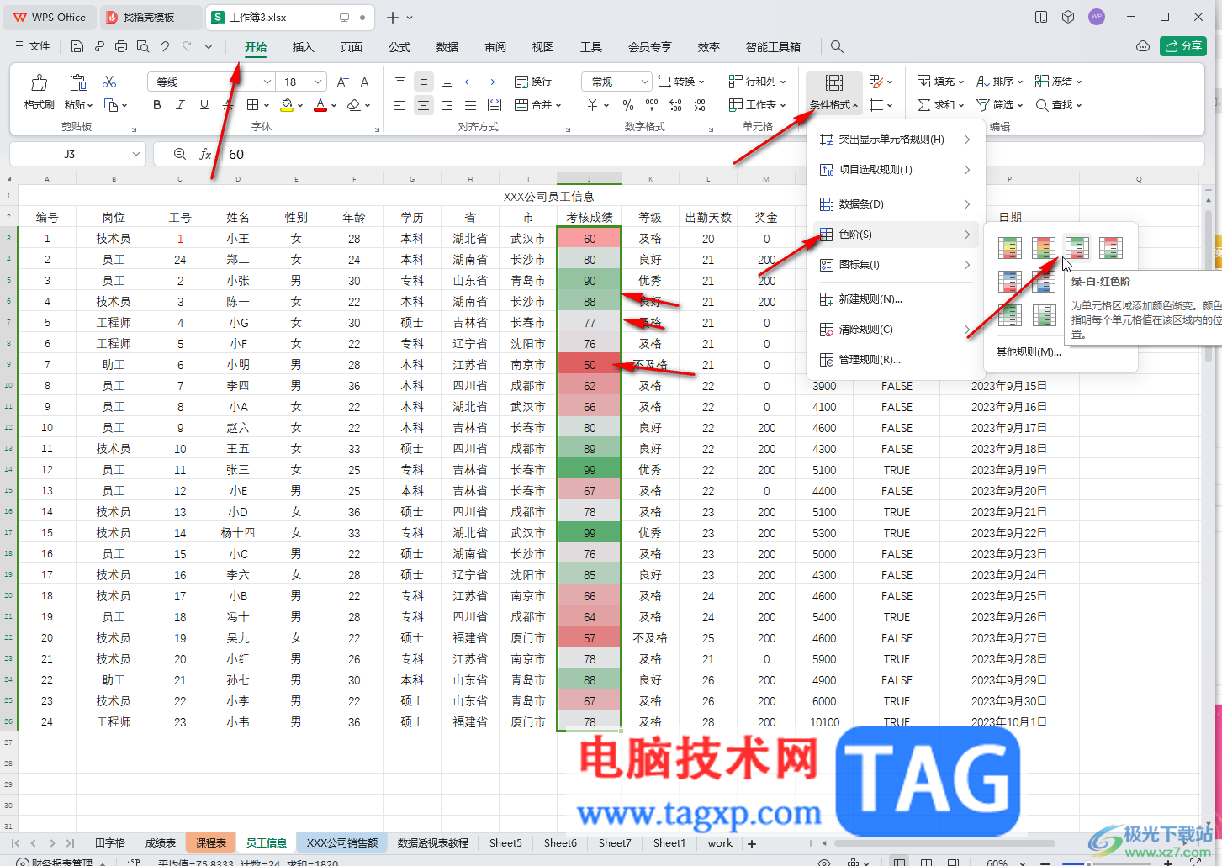The width and height of the screenshot is (1222, 866).
Task: Open the 排序 sort dropdown
Action: coord(999,82)
